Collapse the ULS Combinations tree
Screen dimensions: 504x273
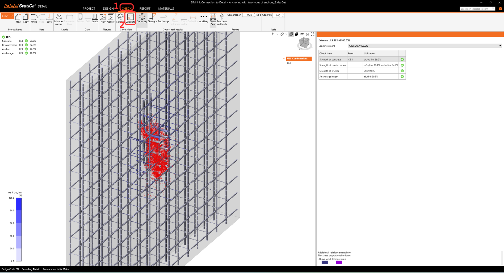point(284,59)
